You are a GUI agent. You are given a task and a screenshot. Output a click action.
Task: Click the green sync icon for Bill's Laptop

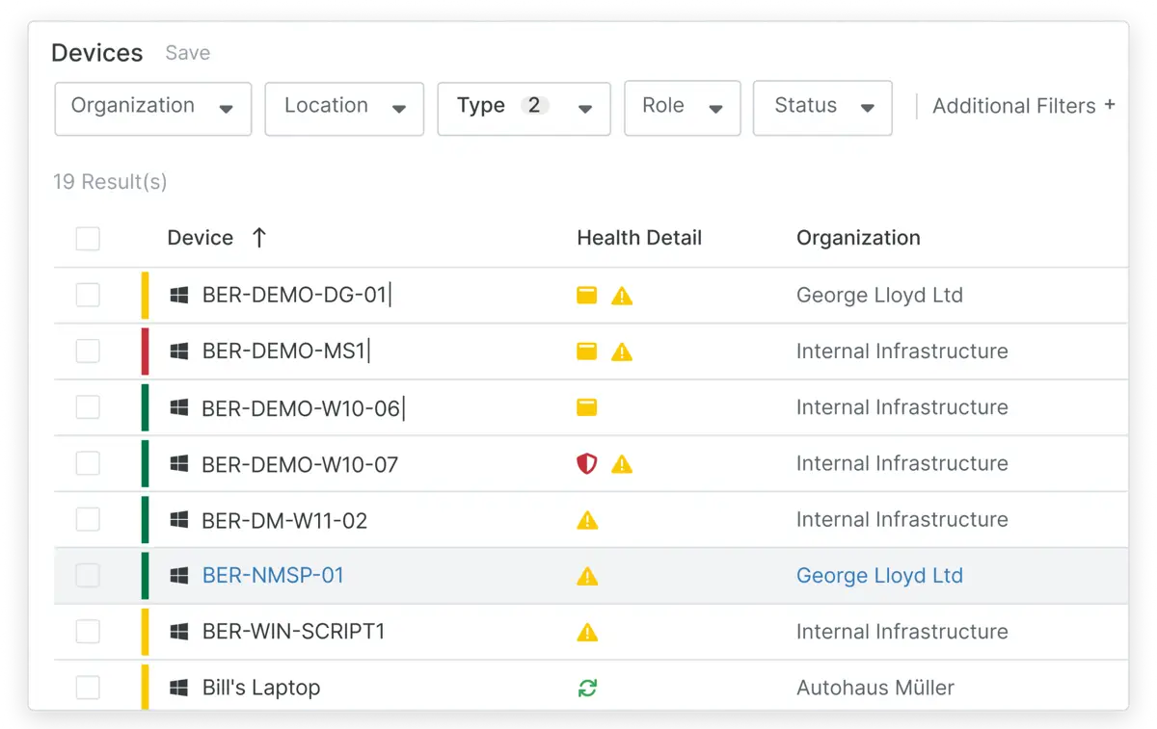pyautogui.click(x=587, y=688)
